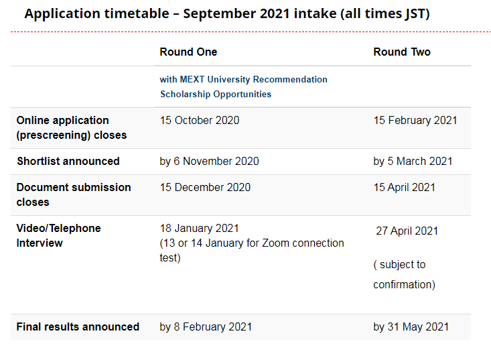Image resolution: width=491 pixels, height=356 pixels.
Task: Select the Round One column header
Action: (188, 52)
